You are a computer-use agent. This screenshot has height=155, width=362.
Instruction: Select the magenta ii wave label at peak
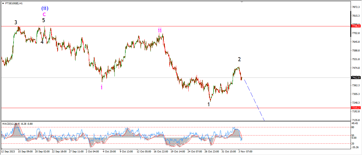[160, 30]
